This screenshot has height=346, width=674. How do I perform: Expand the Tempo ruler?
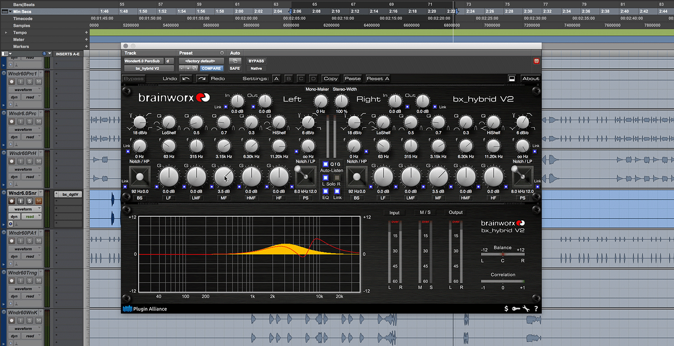[6, 33]
